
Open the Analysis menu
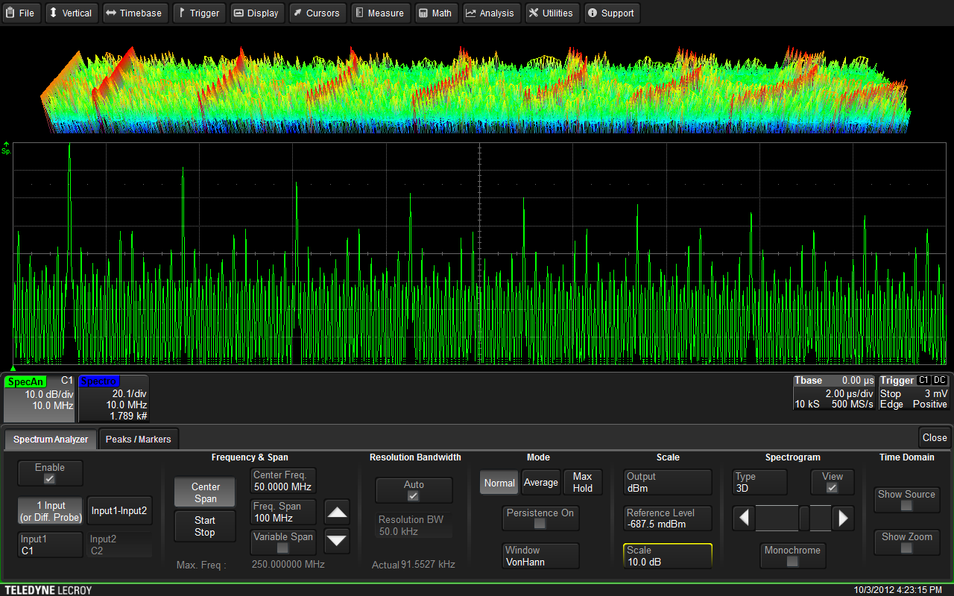(x=490, y=13)
